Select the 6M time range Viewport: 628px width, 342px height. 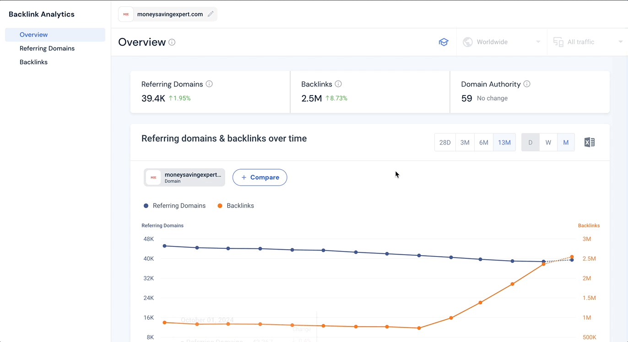click(484, 142)
